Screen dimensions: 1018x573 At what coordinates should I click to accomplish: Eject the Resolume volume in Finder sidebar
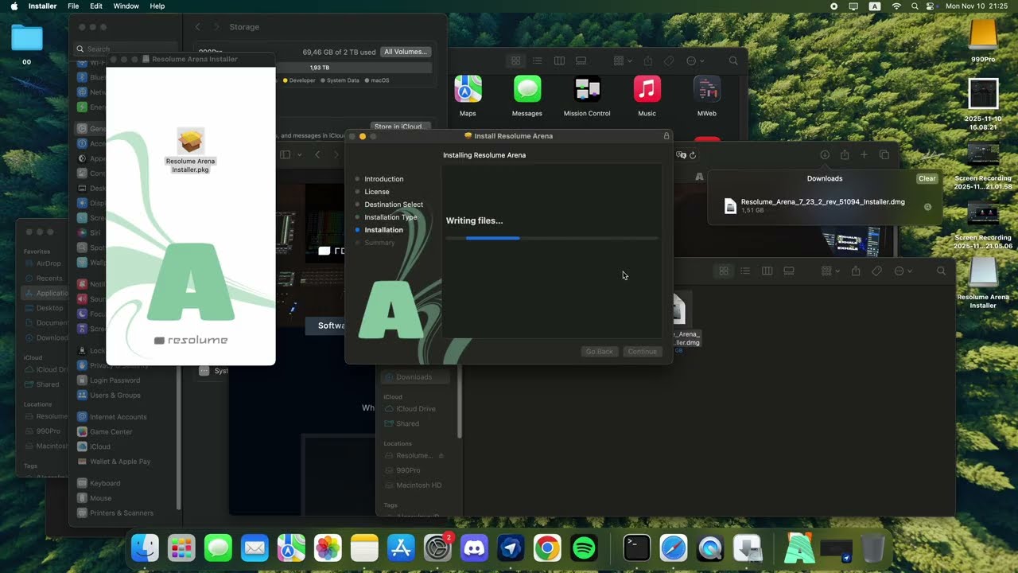441,456
